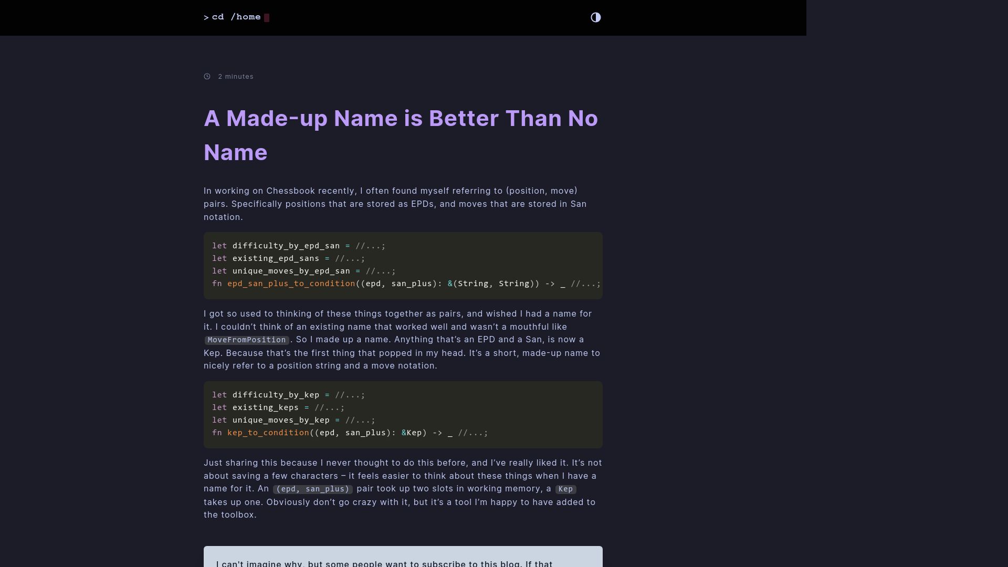Click the code line 'let difficulty_by_epd_san'
Image resolution: width=1008 pixels, height=567 pixels.
pyautogui.click(x=299, y=246)
